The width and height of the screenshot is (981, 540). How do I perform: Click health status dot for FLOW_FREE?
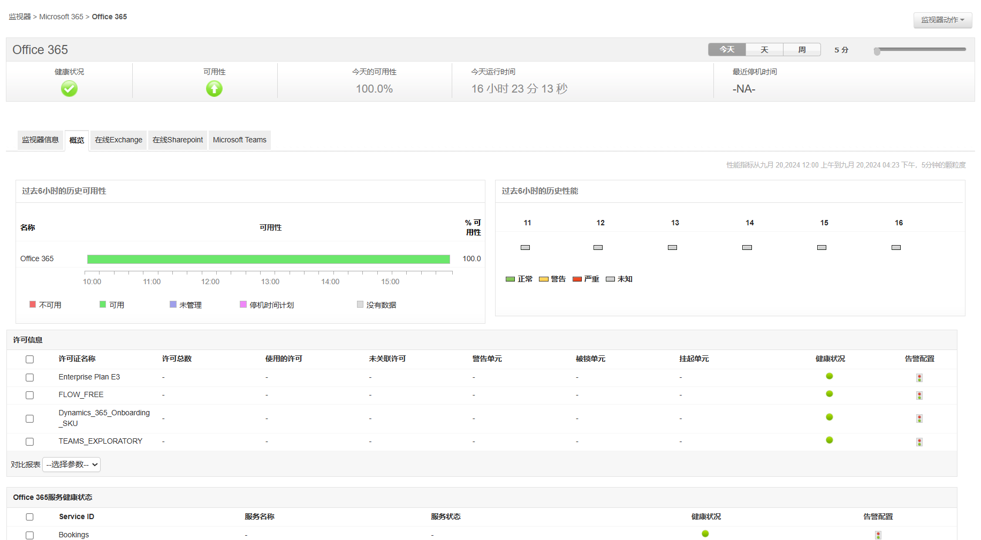(x=830, y=394)
